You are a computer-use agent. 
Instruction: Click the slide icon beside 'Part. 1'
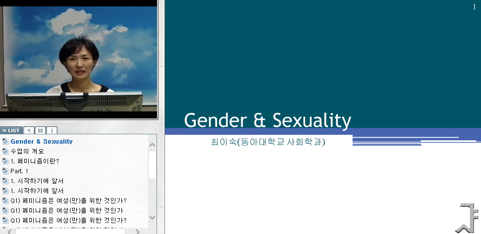click(5, 171)
